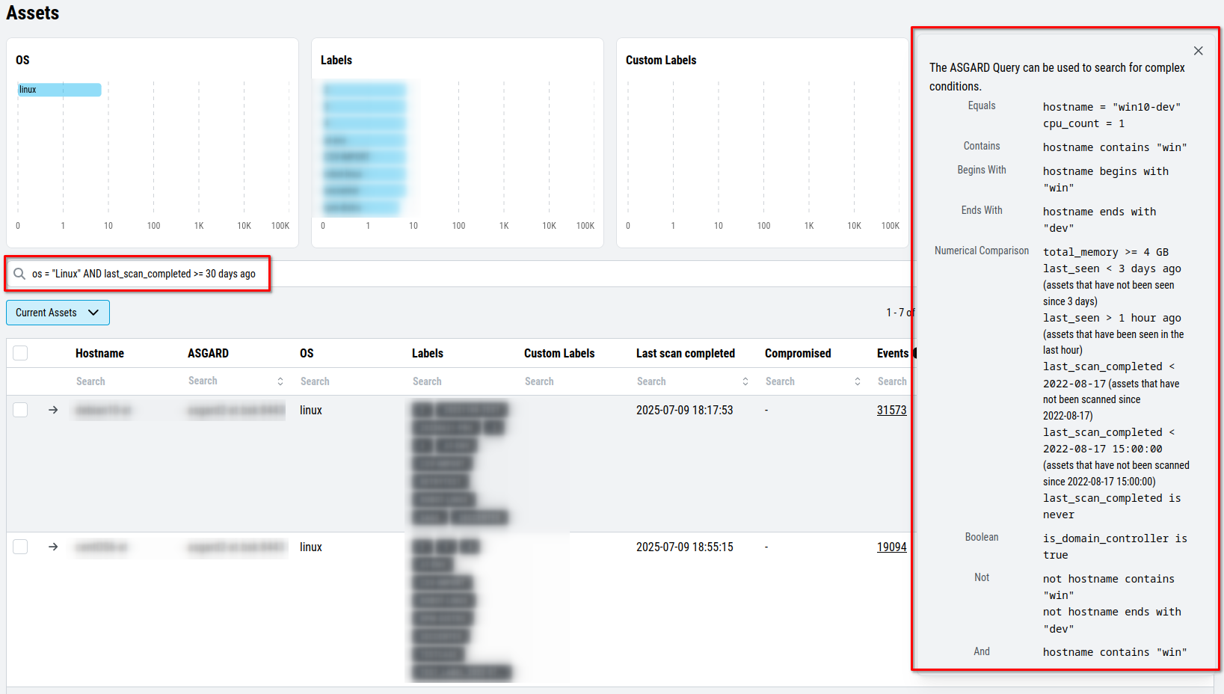
Task: Sort by Labels column header
Action: [x=428, y=353]
